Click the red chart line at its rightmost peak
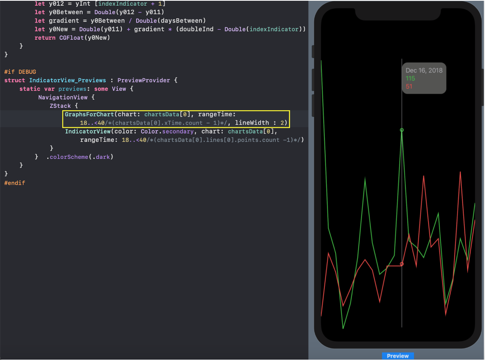Image resolution: width=488 pixels, height=362 pixels. click(460, 173)
